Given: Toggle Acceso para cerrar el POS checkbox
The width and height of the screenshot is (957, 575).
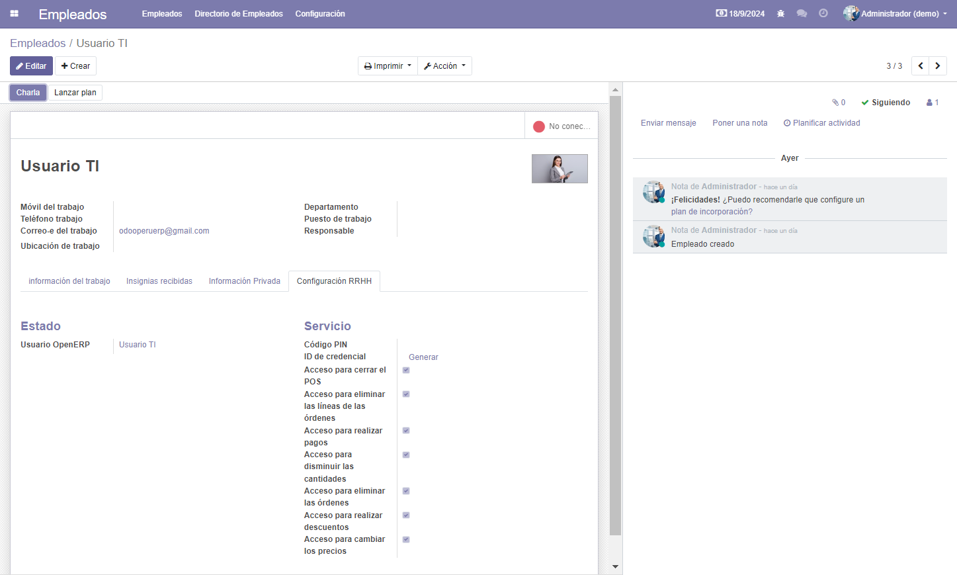Looking at the screenshot, I should tap(406, 370).
